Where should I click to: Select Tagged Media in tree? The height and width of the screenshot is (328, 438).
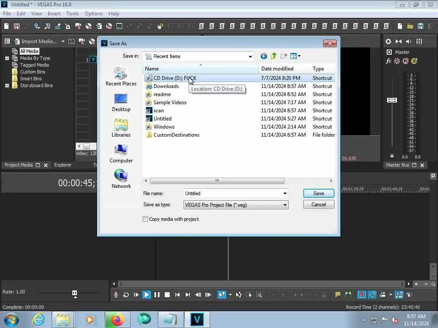[34, 65]
